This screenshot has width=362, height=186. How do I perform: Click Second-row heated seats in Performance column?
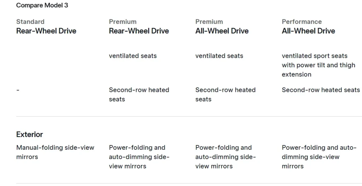pyautogui.click(x=321, y=90)
